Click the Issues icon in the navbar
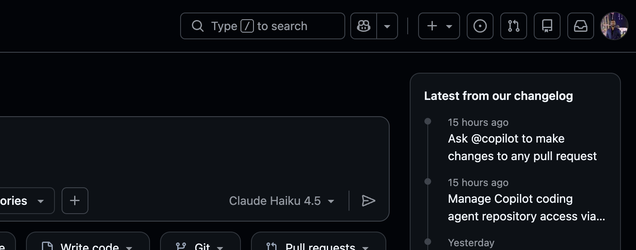 [480, 26]
